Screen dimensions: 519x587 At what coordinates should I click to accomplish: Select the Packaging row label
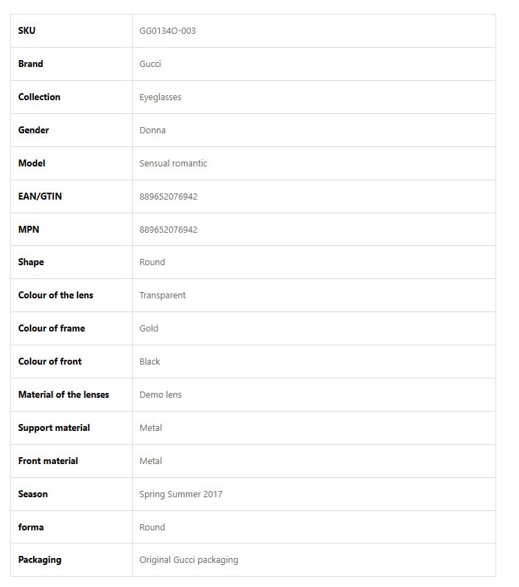39,560
